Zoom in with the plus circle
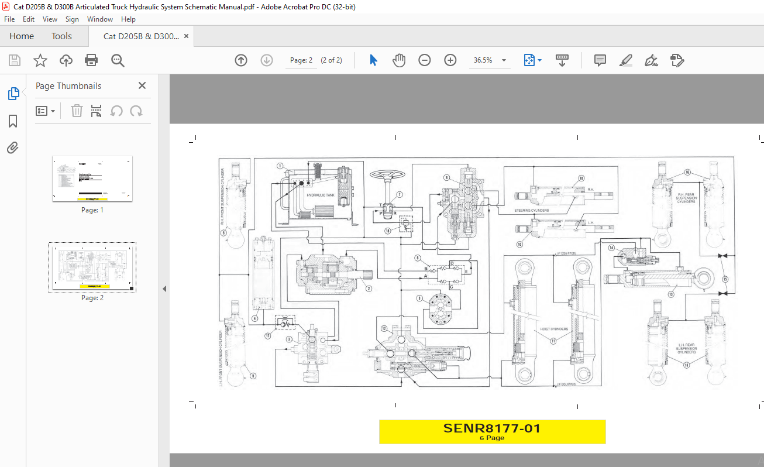This screenshot has height=467, width=764. click(x=450, y=60)
